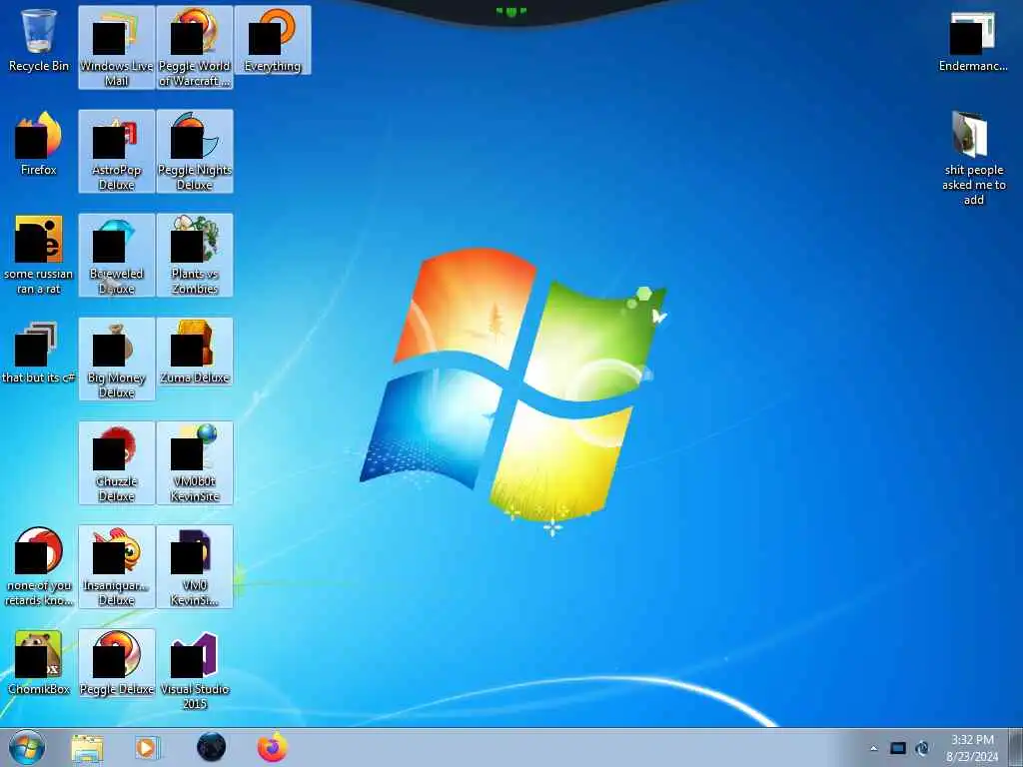Open Firefox from the taskbar

[272, 747]
